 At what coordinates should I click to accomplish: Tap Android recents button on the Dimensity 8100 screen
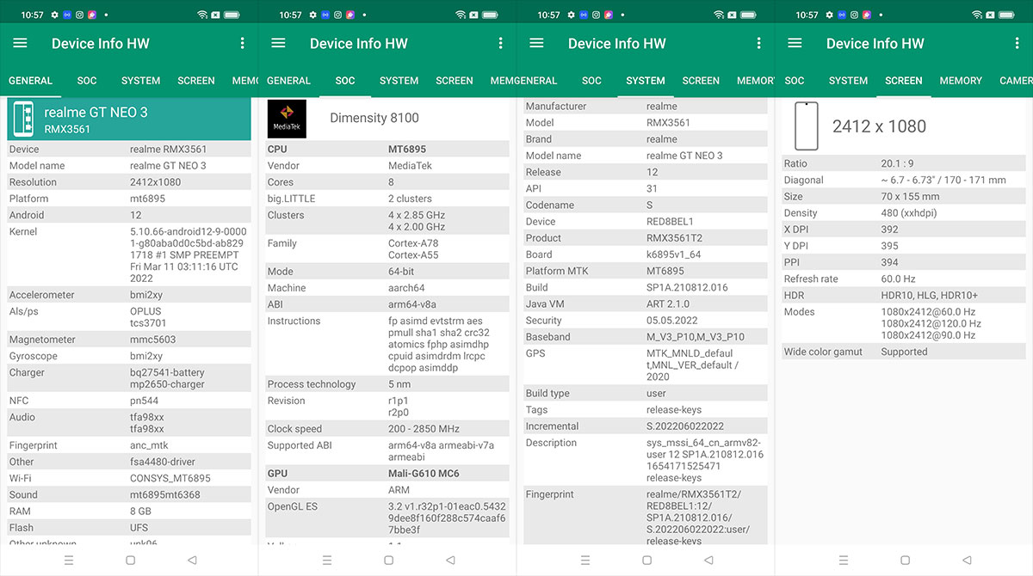point(327,560)
